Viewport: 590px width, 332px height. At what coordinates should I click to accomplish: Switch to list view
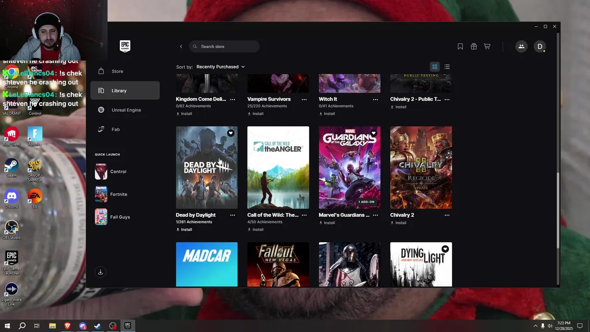click(447, 67)
